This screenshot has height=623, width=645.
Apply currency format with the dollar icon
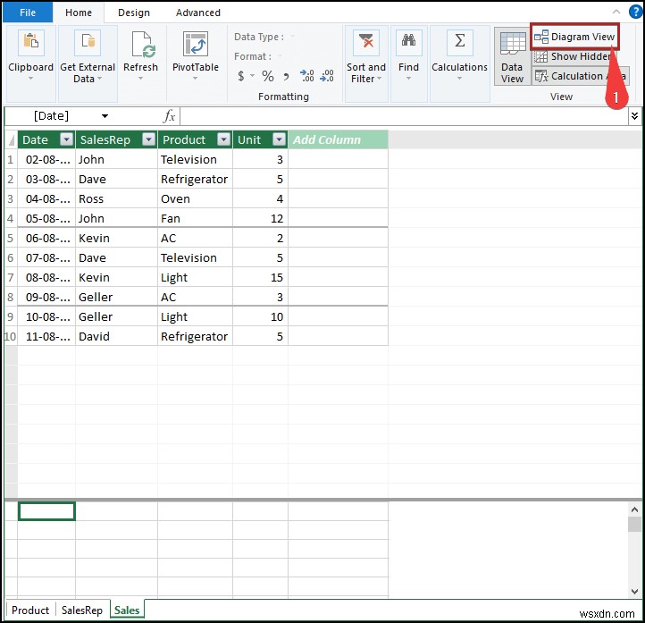pyautogui.click(x=241, y=76)
